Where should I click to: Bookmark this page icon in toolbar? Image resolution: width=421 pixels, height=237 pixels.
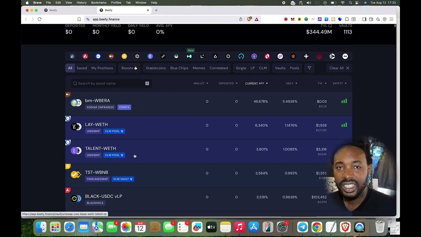[79, 19]
